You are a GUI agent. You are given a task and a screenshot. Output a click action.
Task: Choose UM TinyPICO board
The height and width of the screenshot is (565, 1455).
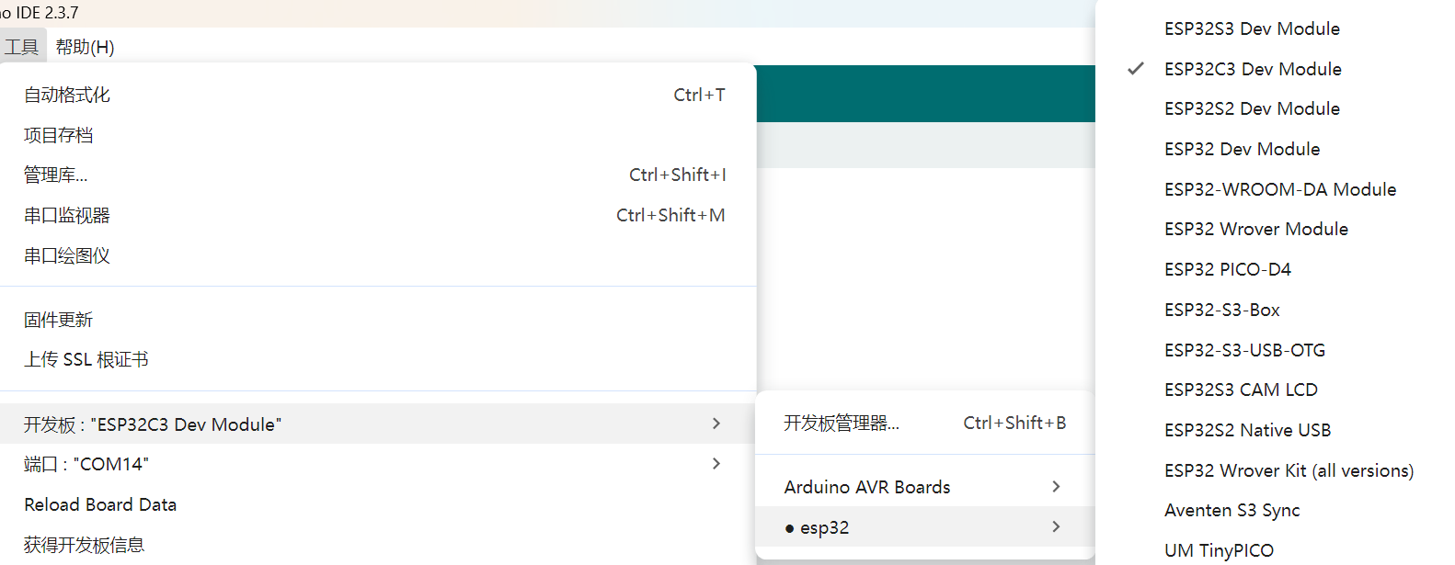coord(1276,549)
